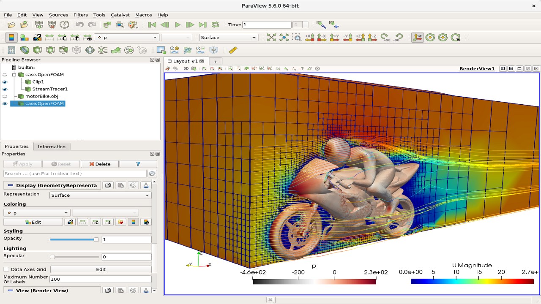
Task: Undo the last action
Action: pos(79,25)
